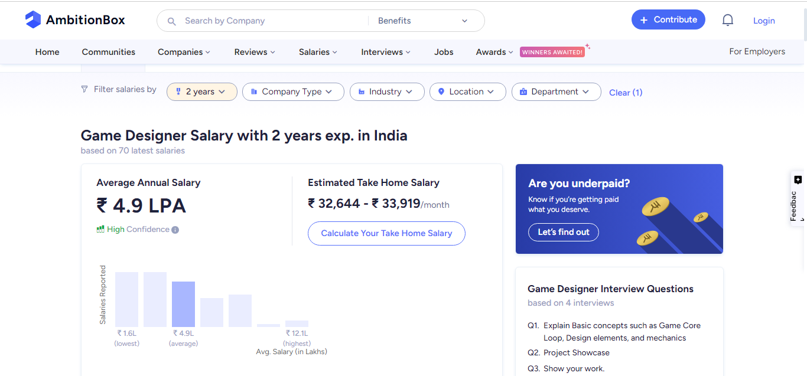Image resolution: width=807 pixels, height=376 pixels.
Task: Open the 2 years experience filter
Action: point(202,92)
